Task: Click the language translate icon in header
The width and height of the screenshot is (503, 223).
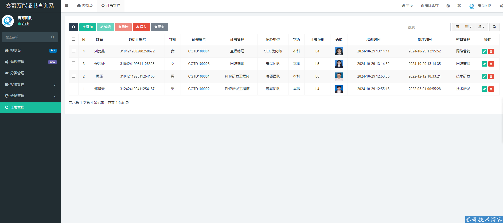Action: point(448,6)
